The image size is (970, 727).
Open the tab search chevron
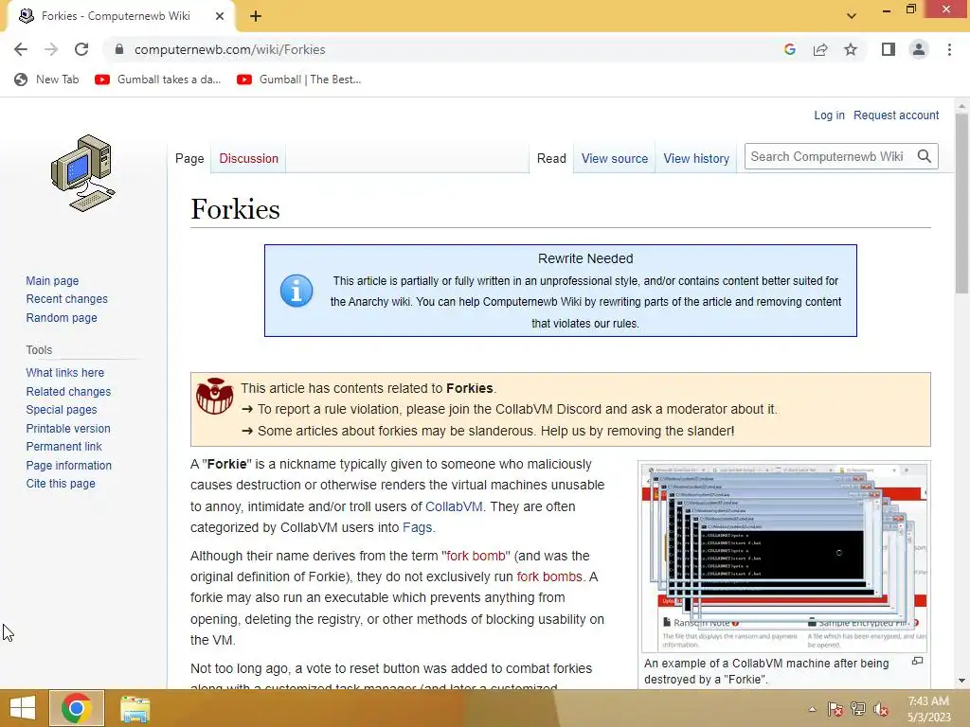point(852,16)
